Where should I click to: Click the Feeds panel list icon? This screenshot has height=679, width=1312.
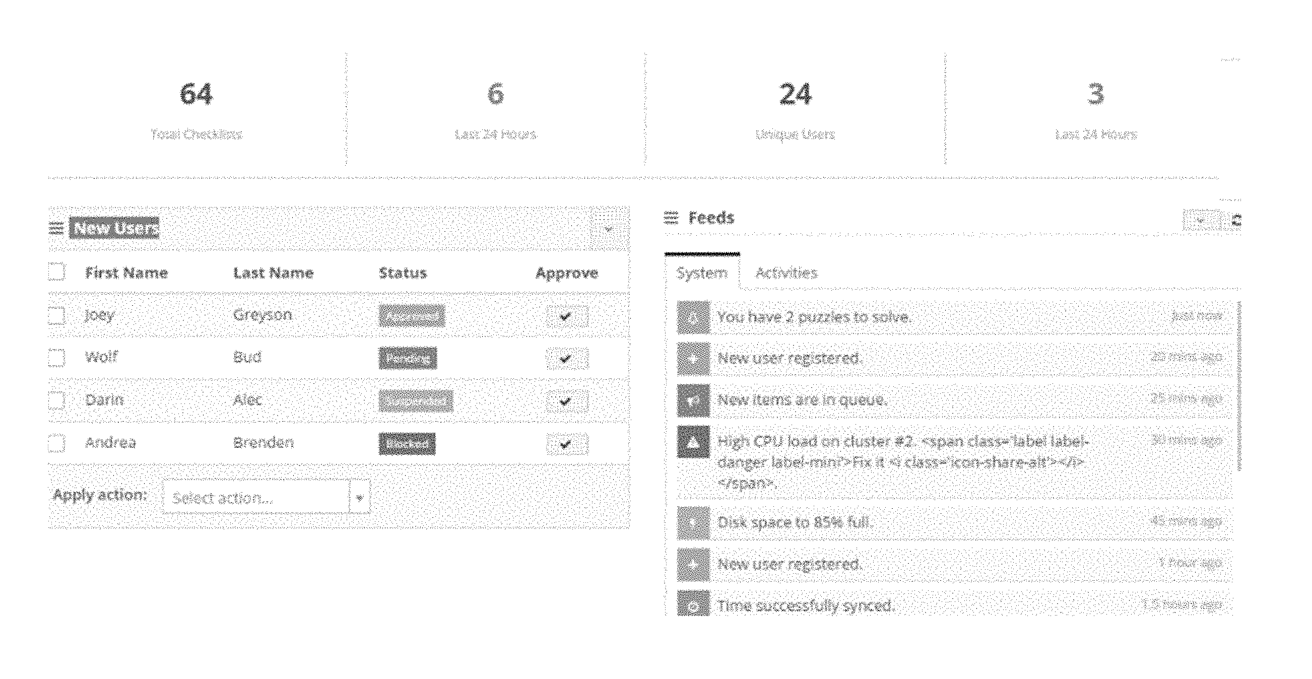click(x=671, y=219)
